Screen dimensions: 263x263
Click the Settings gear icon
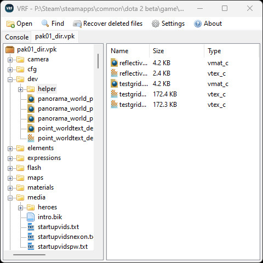pyautogui.click(x=156, y=24)
